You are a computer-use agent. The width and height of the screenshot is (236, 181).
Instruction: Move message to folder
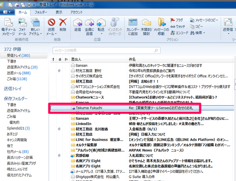tap(161, 27)
